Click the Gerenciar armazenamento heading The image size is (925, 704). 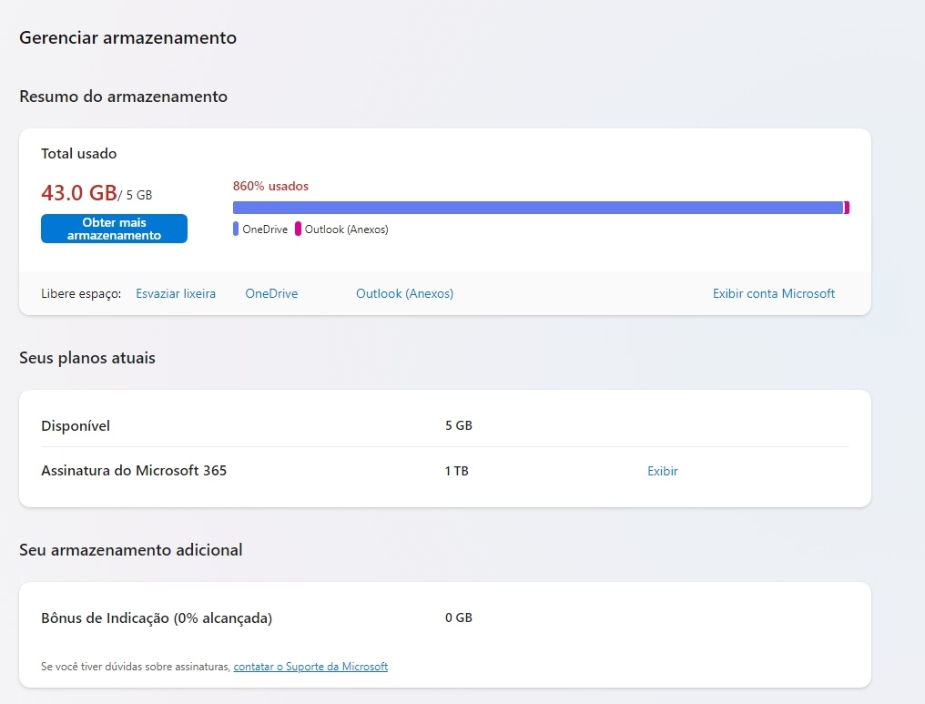tap(128, 37)
